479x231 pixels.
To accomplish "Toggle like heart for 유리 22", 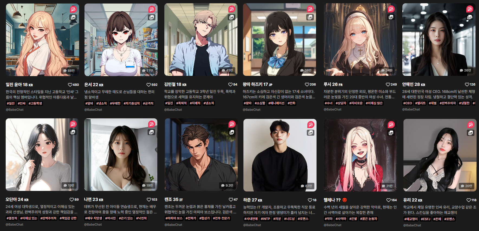I will click(468, 200).
